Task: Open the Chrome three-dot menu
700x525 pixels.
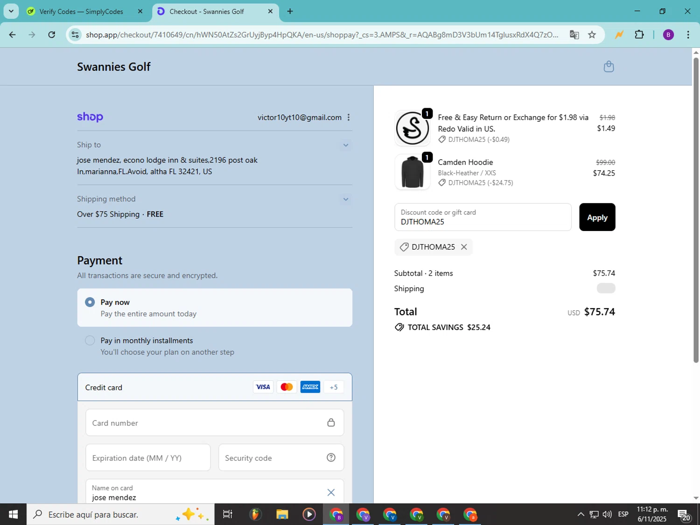Action: (688, 35)
